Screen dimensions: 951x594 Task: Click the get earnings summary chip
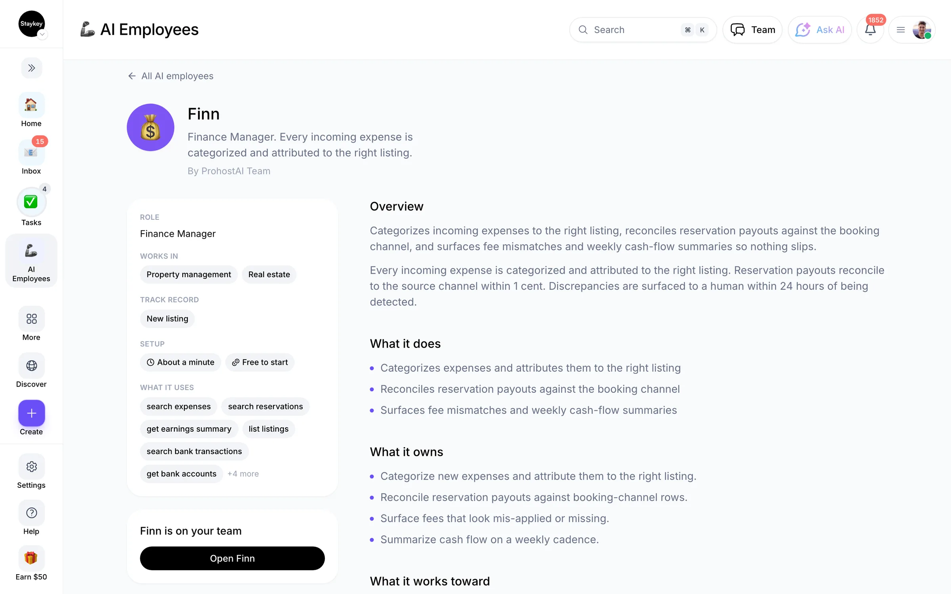(x=189, y=429)
